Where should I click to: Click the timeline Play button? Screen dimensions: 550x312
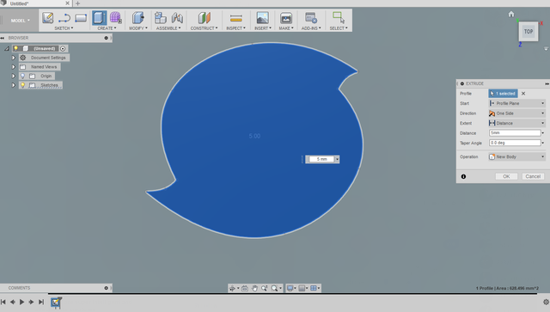[21, 302]
